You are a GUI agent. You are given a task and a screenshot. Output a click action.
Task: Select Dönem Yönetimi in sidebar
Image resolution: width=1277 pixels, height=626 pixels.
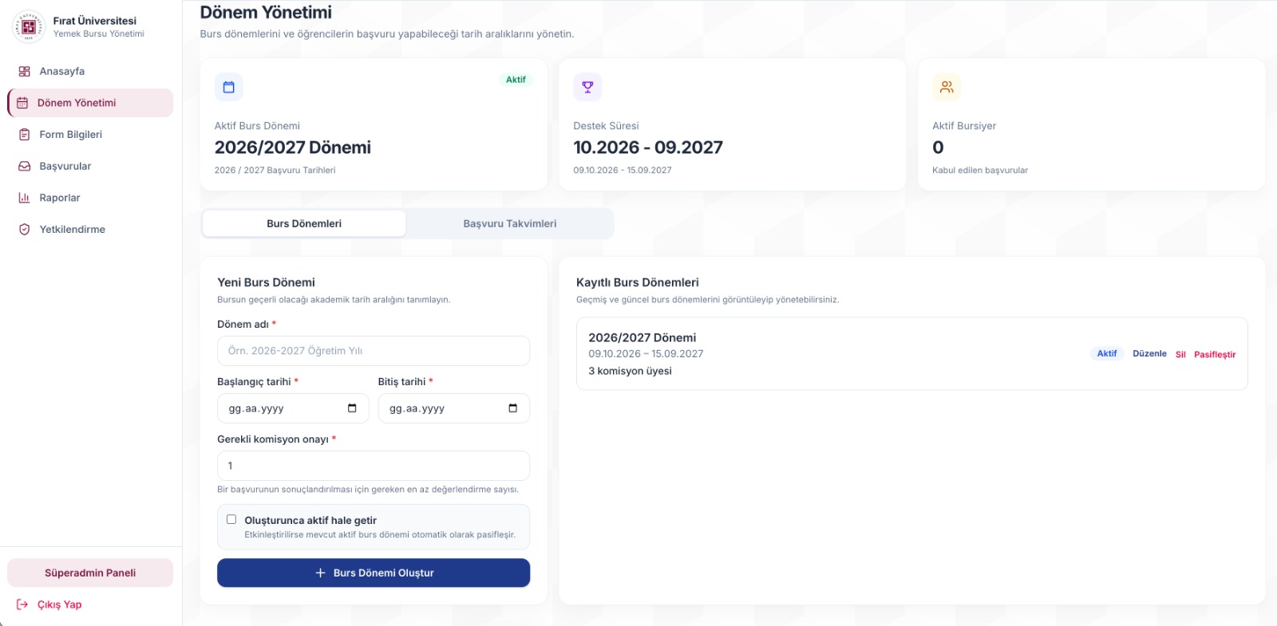click(90, 103)
